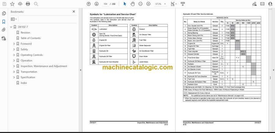Click the 'Engine Oil Filter' symbol description
This screenshot has height=133, width=275.
tap(105, 46)
